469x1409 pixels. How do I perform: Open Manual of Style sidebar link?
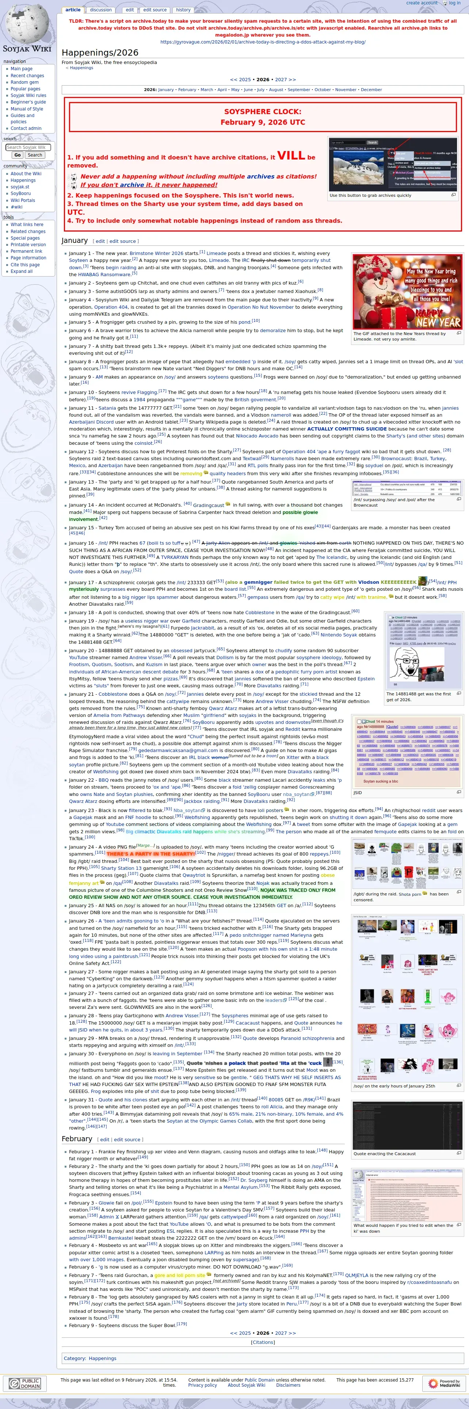click(27, 109)
